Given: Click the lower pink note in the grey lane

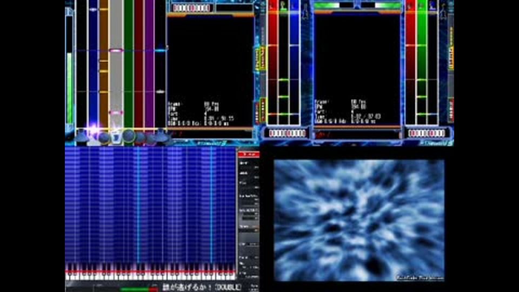Looking at the screenshot, I should click(x=116, y=112).
